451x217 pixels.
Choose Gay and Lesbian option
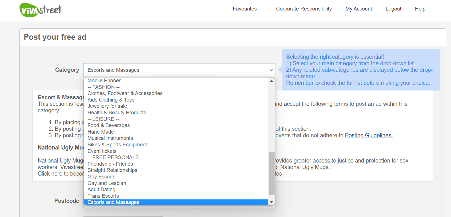(x=176, y=183)
